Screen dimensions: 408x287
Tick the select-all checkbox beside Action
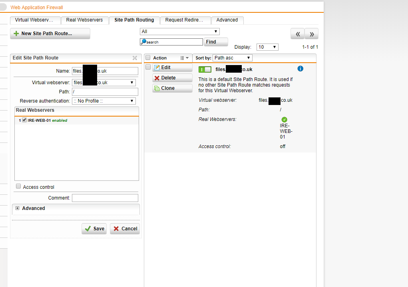pos(148,58)
